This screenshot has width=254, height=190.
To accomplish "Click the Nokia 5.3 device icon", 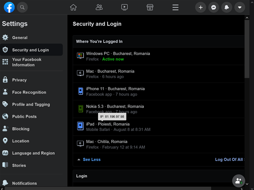I will tap(80, 109).
